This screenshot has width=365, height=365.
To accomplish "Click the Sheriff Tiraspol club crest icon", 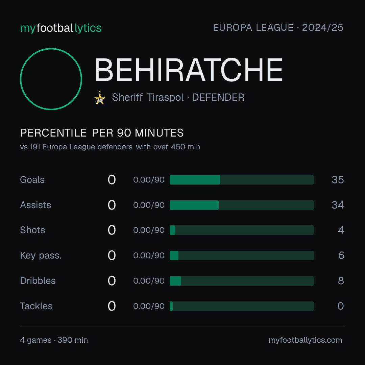I will tap(100, 98).
